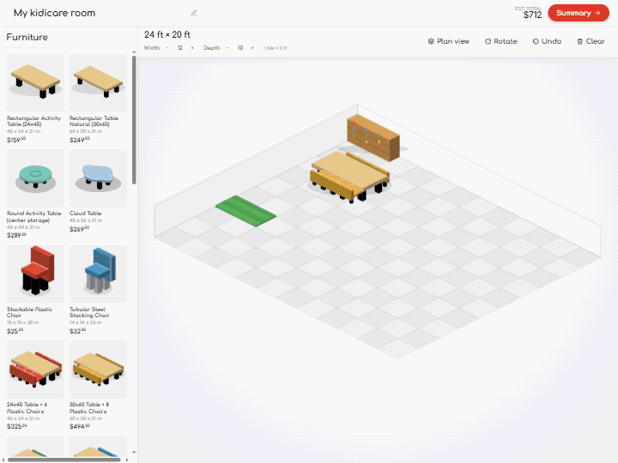
Task: Select 30x60 Table + 8 Plastic Chairs thumbnail
Action: 98,370
